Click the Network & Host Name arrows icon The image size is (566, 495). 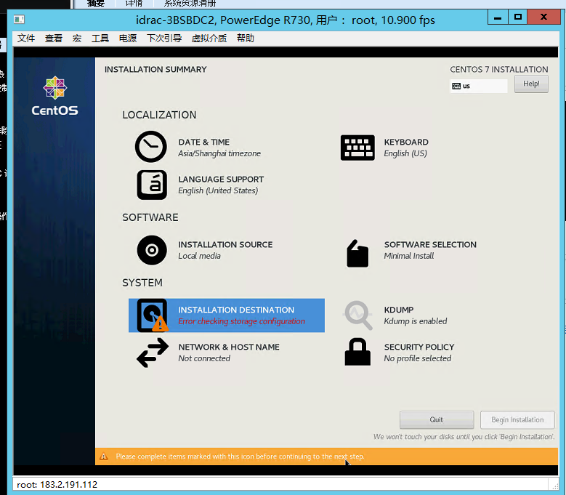tap(153, 353)
